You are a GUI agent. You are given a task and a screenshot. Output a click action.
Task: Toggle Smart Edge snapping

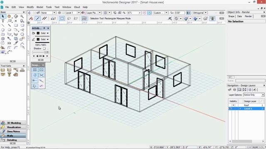pos(35,86)
